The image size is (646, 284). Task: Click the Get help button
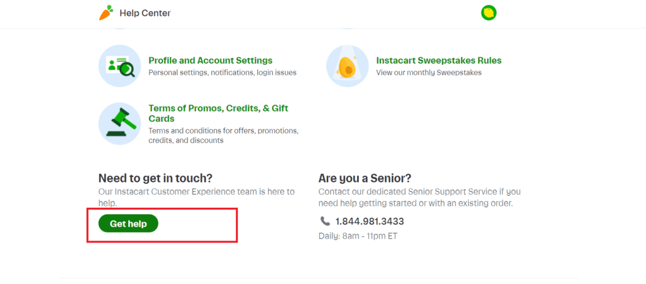tap(128, 224)
